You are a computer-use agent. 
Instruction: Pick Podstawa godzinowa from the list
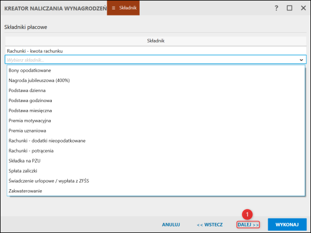point(156,100)
